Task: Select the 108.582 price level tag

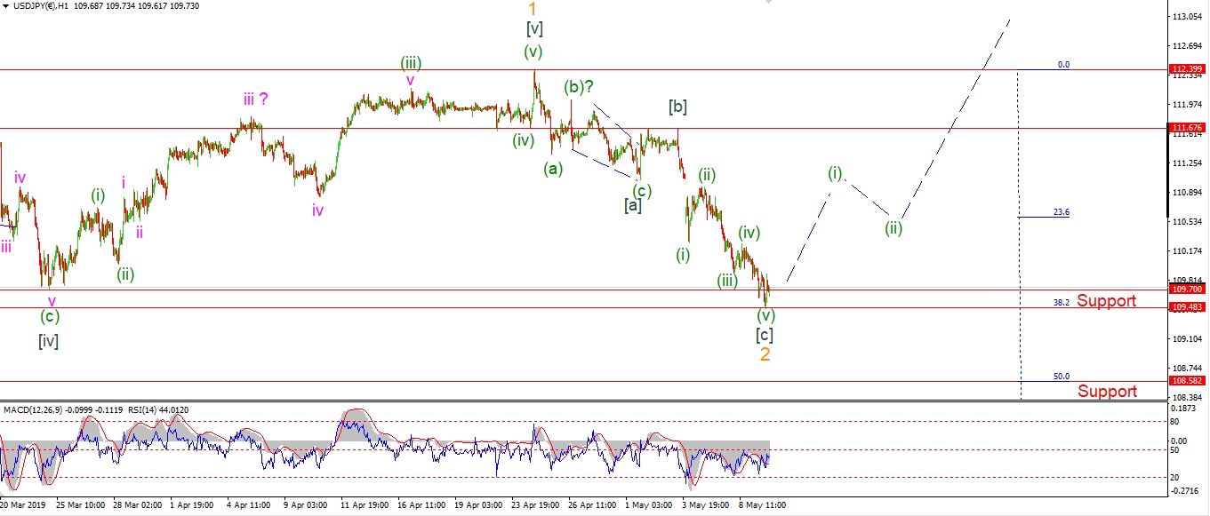Action: click(x=1189, y=381)
